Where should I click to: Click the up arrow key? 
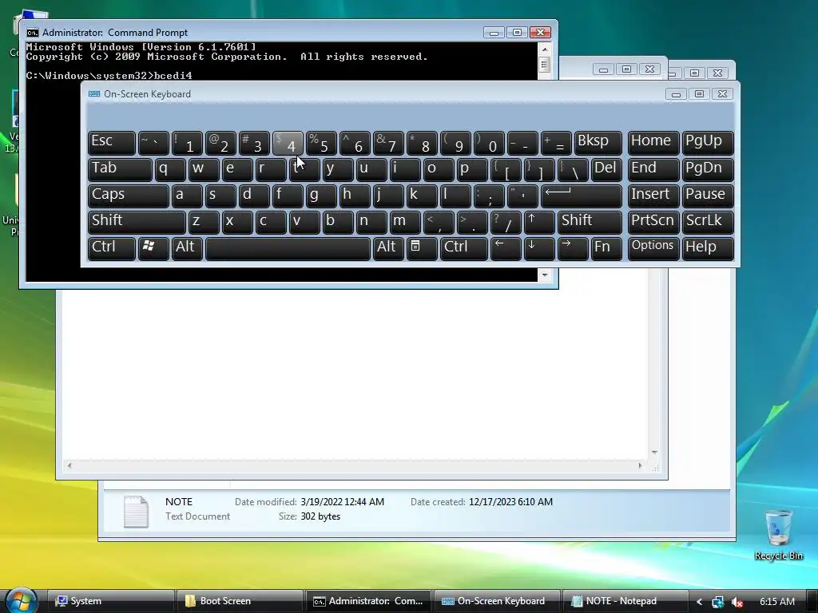click(x=539, y=222)
